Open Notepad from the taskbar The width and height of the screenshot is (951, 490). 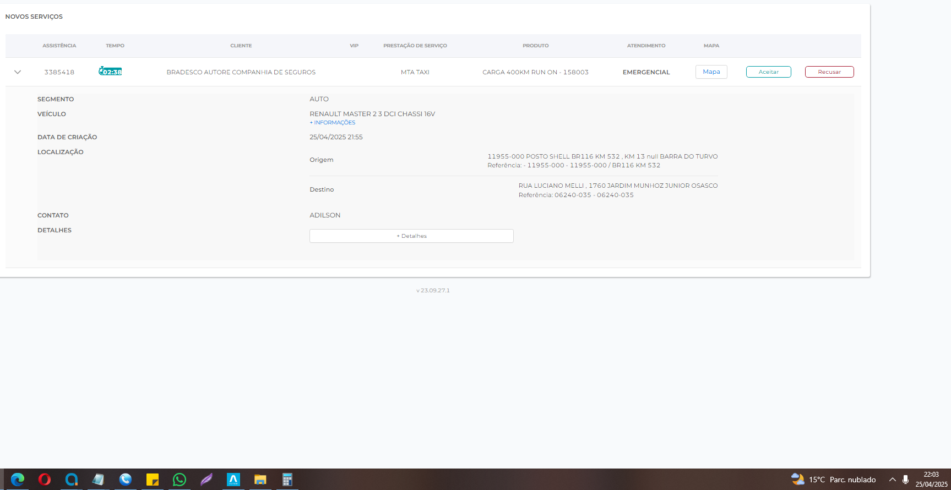[x=99, y=480]
